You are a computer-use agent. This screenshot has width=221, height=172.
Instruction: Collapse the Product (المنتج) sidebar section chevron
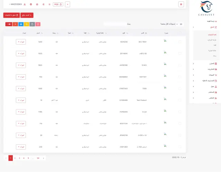click(x=193, y=27)
